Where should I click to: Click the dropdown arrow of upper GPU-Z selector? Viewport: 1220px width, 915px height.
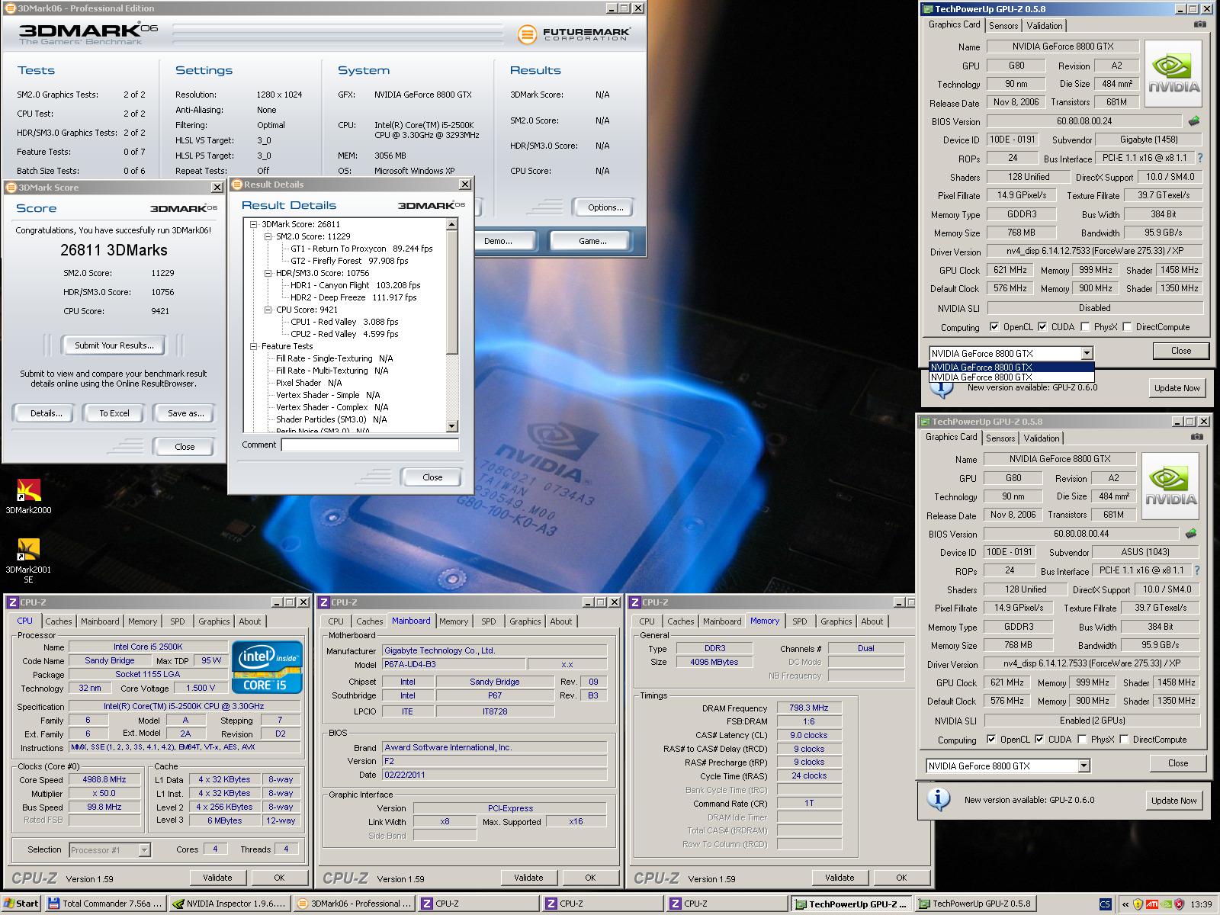click(x=1087, y=353)
